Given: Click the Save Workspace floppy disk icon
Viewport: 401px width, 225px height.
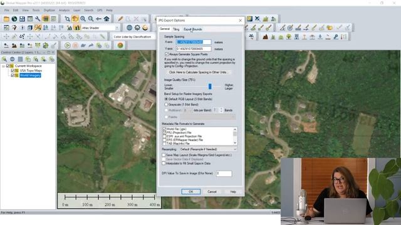Looking at the screenshot, I should click(23, 19).
